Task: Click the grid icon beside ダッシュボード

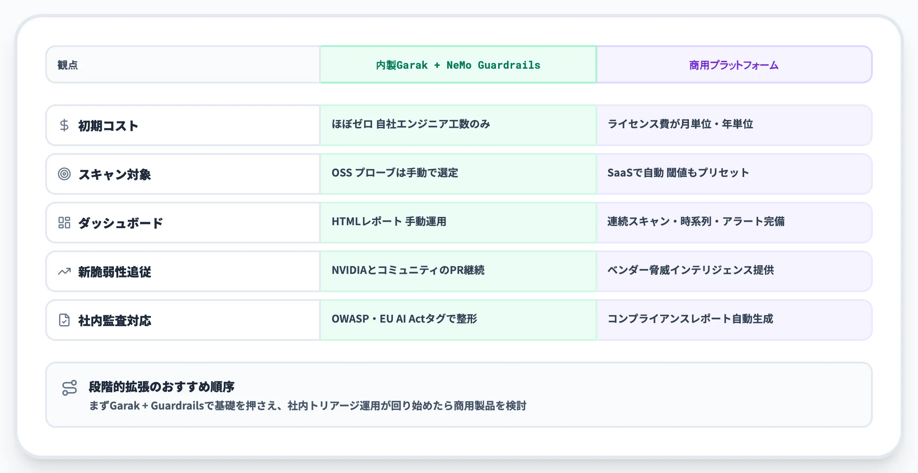Action: [64, 223]
